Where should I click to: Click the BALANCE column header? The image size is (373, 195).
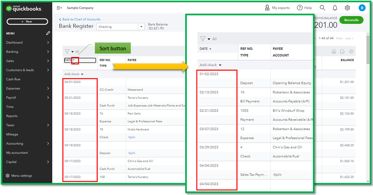[347, 60]
